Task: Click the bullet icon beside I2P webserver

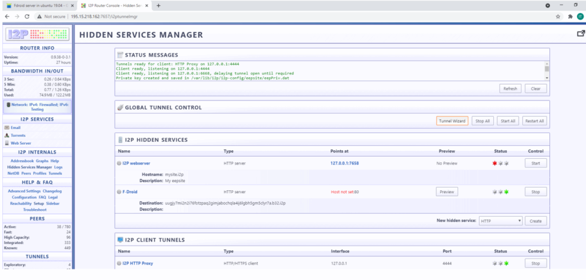Action: (x=119, y=163)
